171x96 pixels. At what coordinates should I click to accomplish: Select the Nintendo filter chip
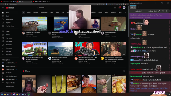(113, 12)
